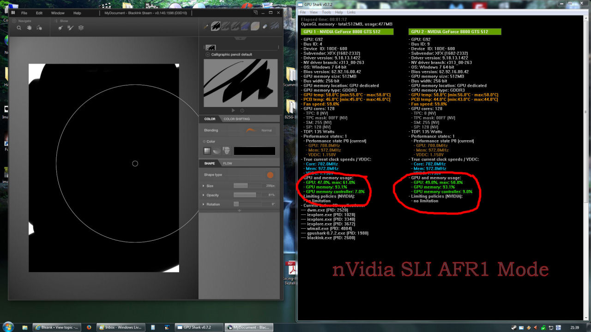Collapse the Navigate toolbar group
591x332 pixels.
(x=14, y=21)
